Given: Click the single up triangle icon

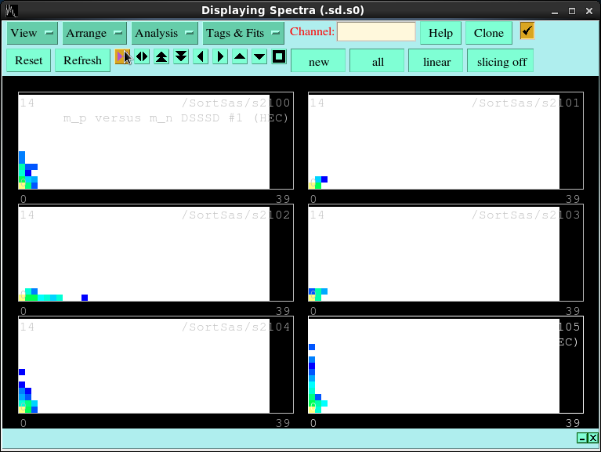Looking at the screenshot, I should [x=240, y=57].
